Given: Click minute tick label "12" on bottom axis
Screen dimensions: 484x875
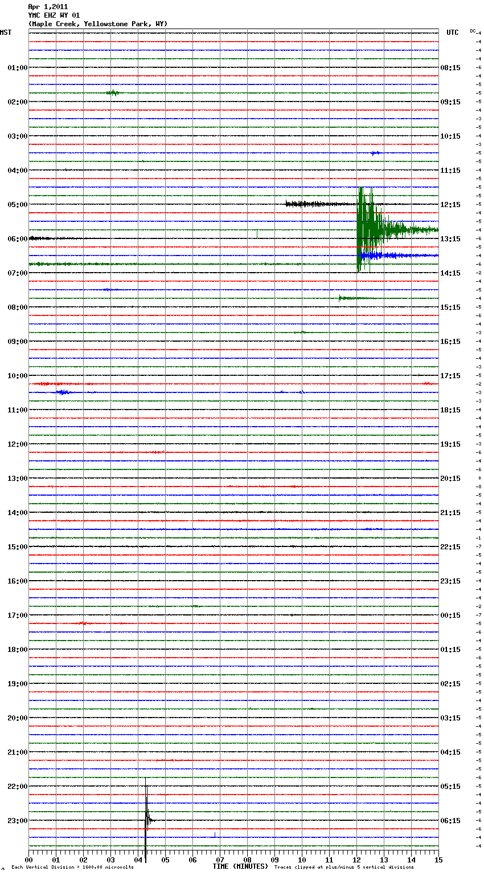Looking at the screenshot, I should (x=356, y=860).
